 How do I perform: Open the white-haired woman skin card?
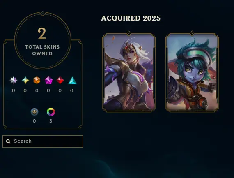129,72
